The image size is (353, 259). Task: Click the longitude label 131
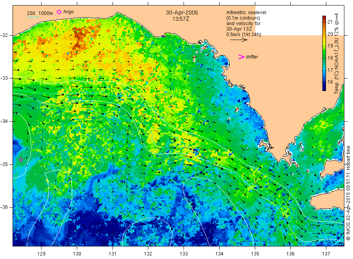tap(113, 254)
